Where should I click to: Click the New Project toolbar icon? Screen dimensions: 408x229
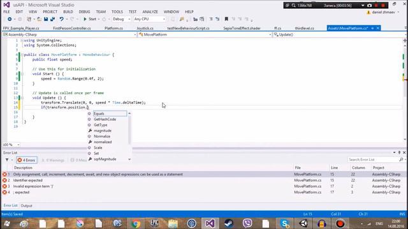point(29,19)
